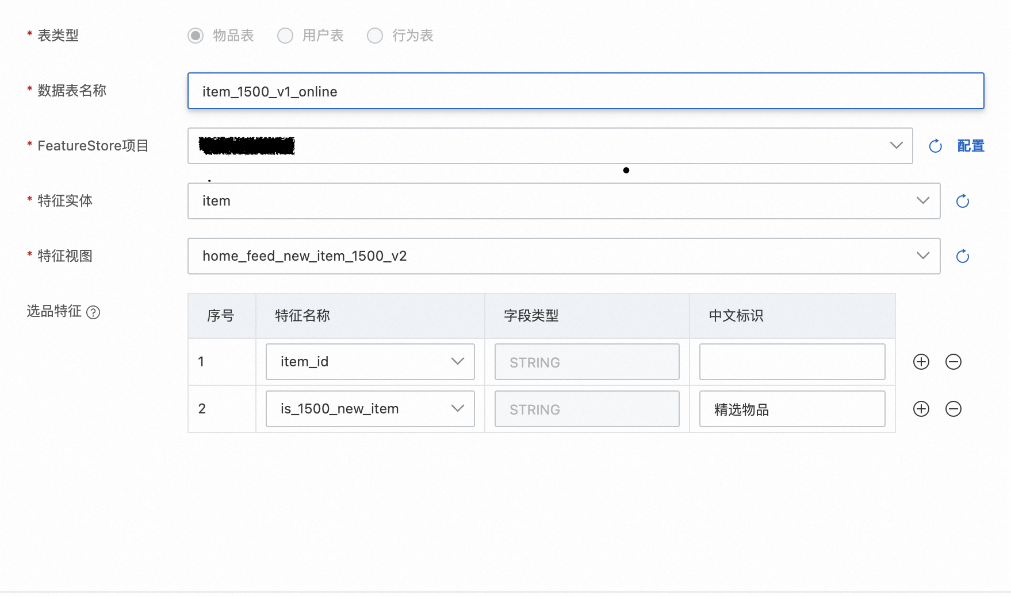Open the item_id feature name dropdown
Viewport: 1011px width, 596px height.
point(370,362)
